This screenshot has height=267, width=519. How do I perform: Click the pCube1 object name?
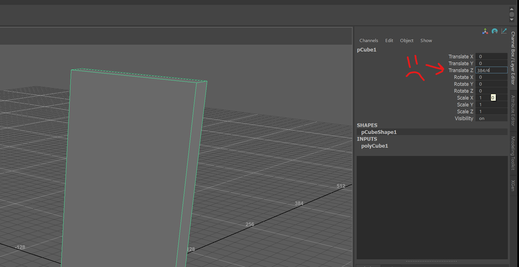click(367, 50)
